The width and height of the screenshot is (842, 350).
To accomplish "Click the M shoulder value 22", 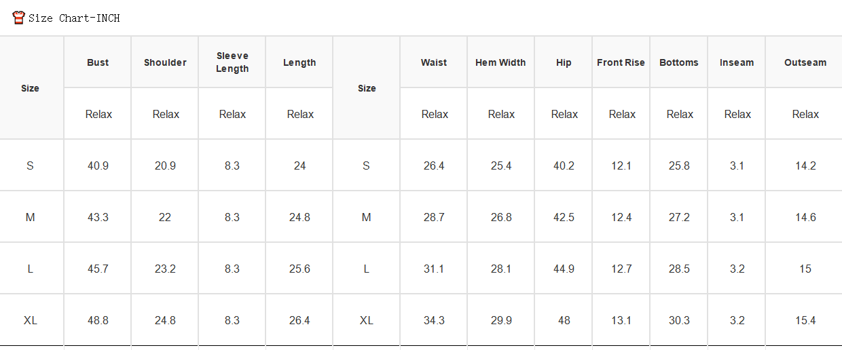I will pyautogui.click(x=165, y=217).
